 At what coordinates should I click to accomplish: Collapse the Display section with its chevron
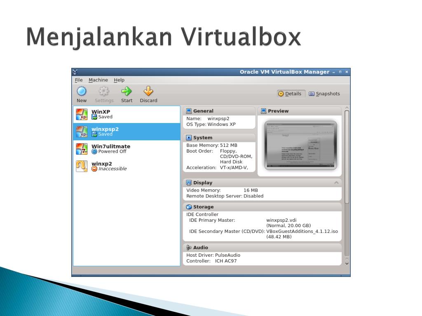point(336,183)
